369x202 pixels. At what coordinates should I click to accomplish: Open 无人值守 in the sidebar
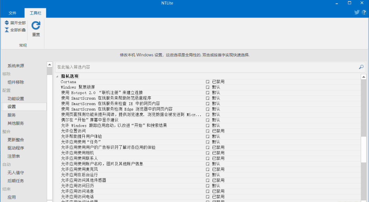pos(15,172)
